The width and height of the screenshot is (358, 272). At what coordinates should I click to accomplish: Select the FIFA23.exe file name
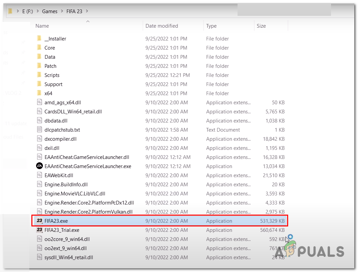pos(56,221)
